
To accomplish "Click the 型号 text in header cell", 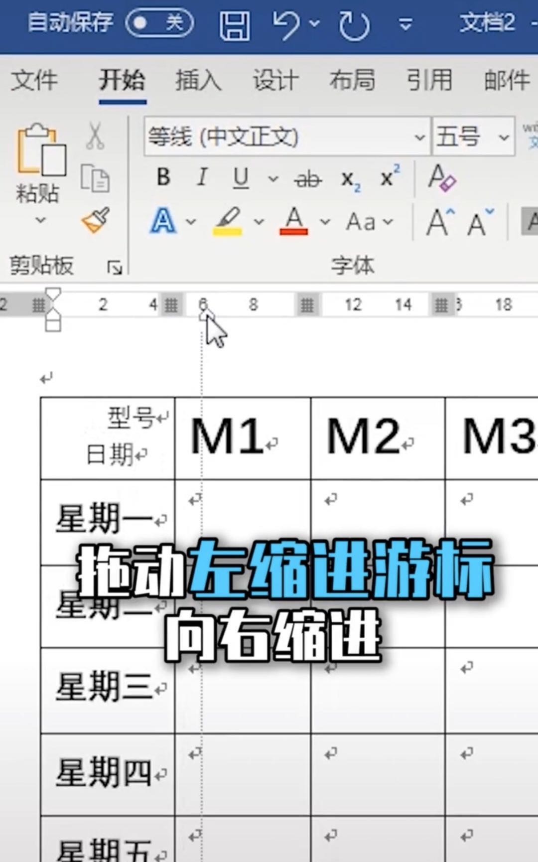I will pyautogui.click(x=131, y=417).
